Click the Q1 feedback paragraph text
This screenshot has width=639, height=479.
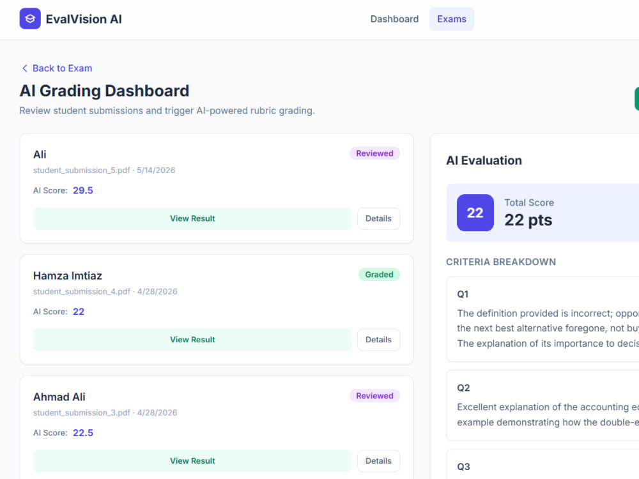tap(548, 328)
